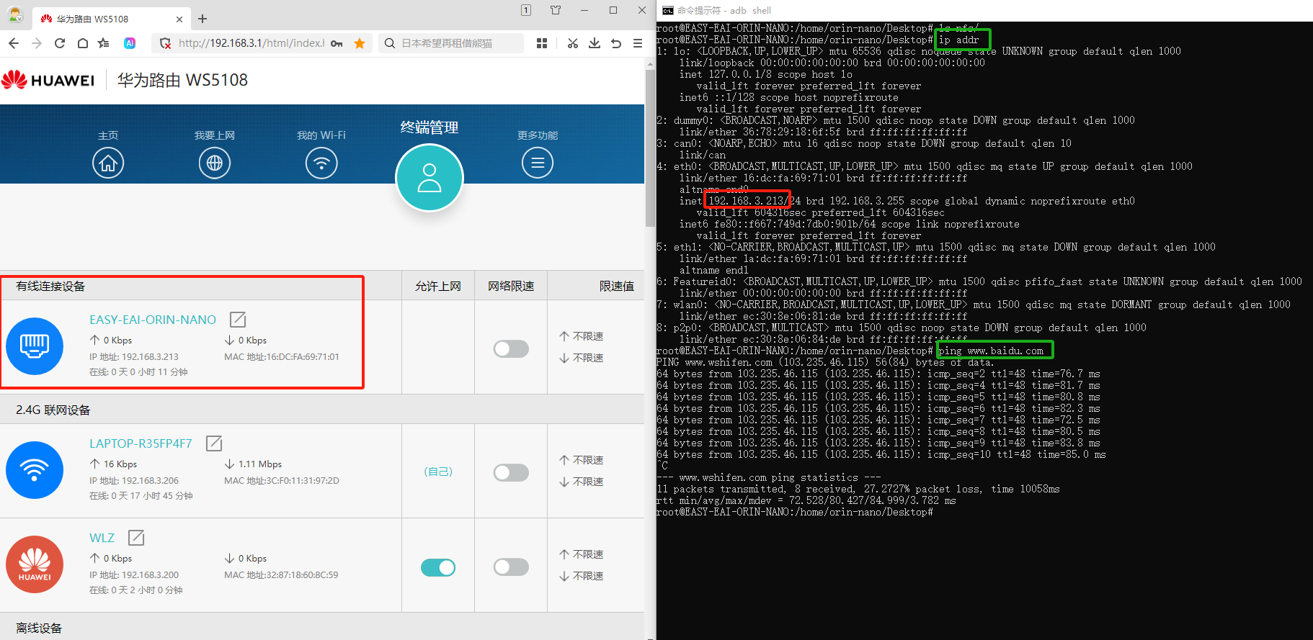Click the LAPTOP-R35FP4F7 device name
The width and height of the screenshot is (1313, 640).
141,443
